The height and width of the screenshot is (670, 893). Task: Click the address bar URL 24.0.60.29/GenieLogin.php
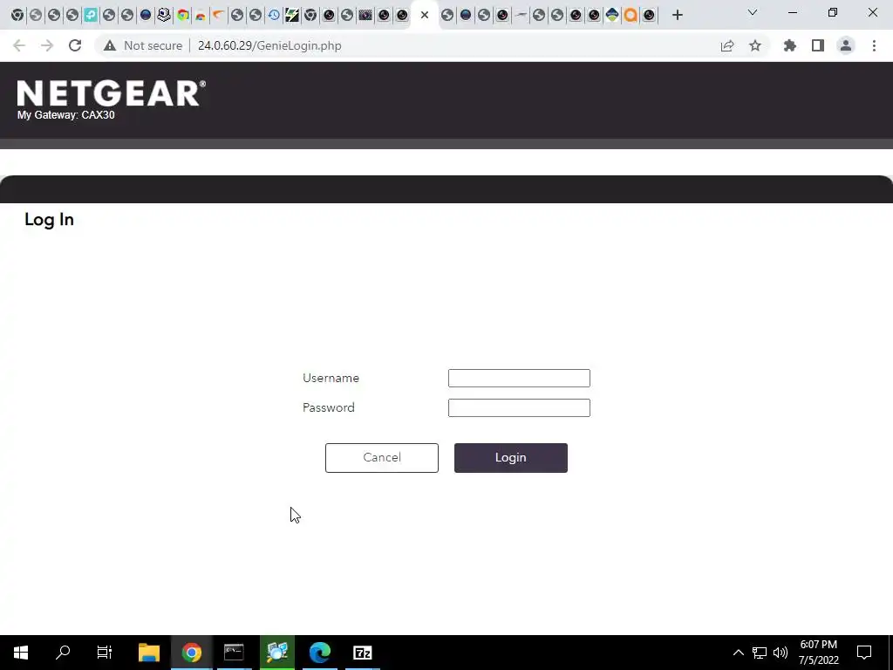(269, 45)
